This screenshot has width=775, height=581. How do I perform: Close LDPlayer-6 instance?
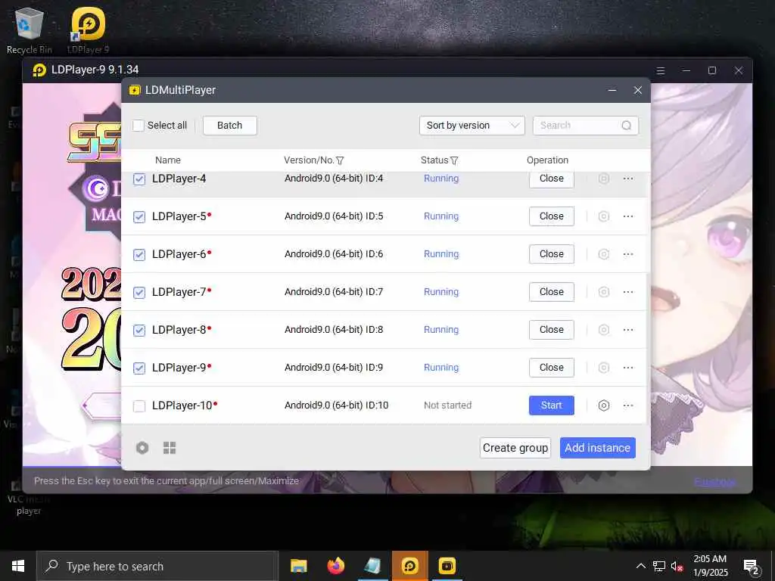pyautogui.click(x=552, y=254)
